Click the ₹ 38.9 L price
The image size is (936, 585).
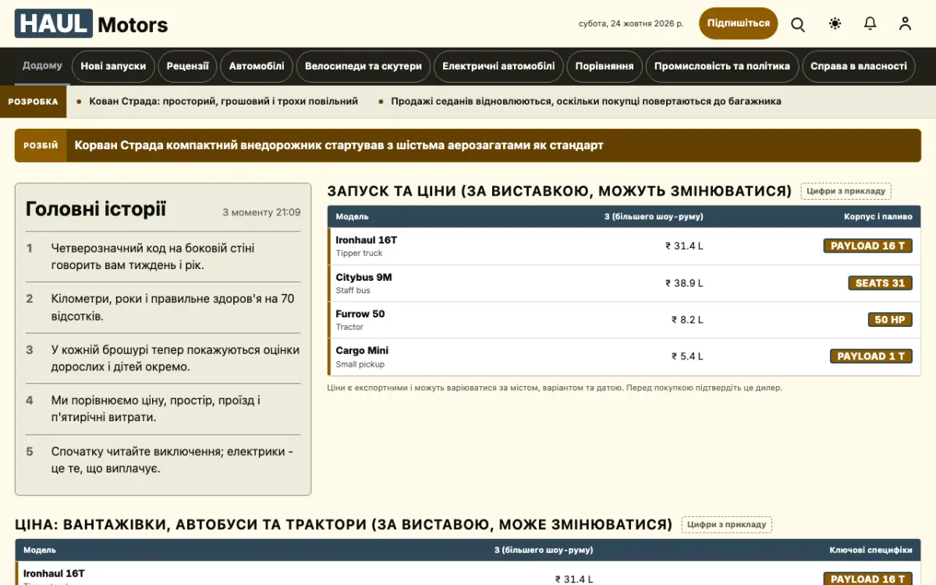pyautogui.click(x=684, y=283)
